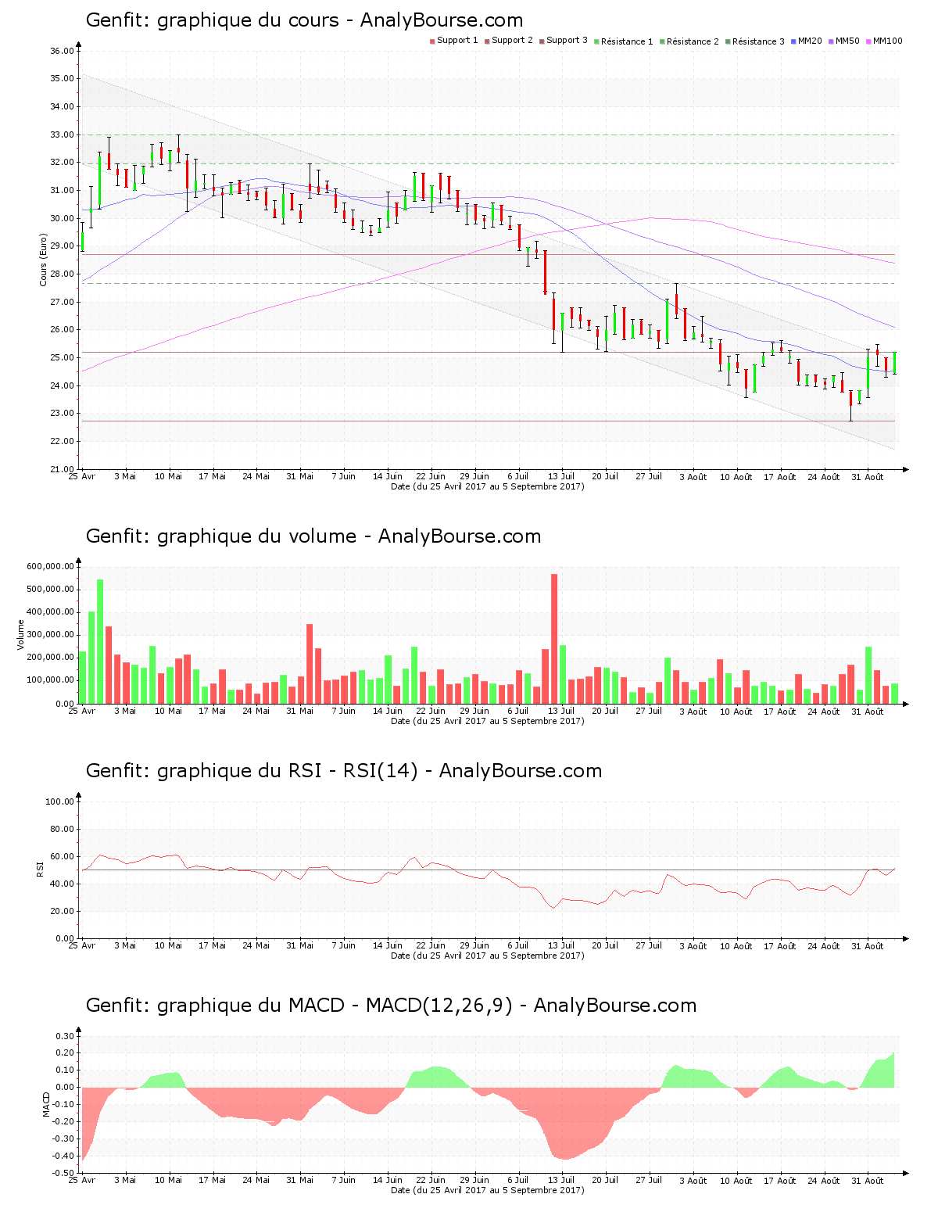Click the '22 Juin' date under the RSI chart
The height and width of the screenshot is (1212, 938).
point(431,946)
